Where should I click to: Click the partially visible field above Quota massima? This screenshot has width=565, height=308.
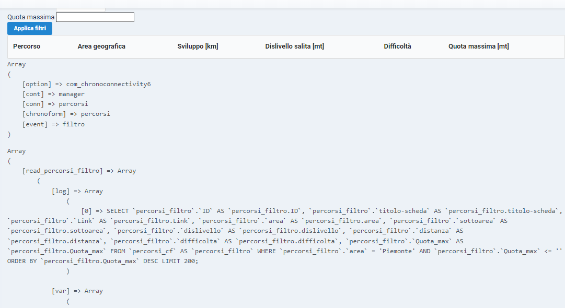click(80, 10)
